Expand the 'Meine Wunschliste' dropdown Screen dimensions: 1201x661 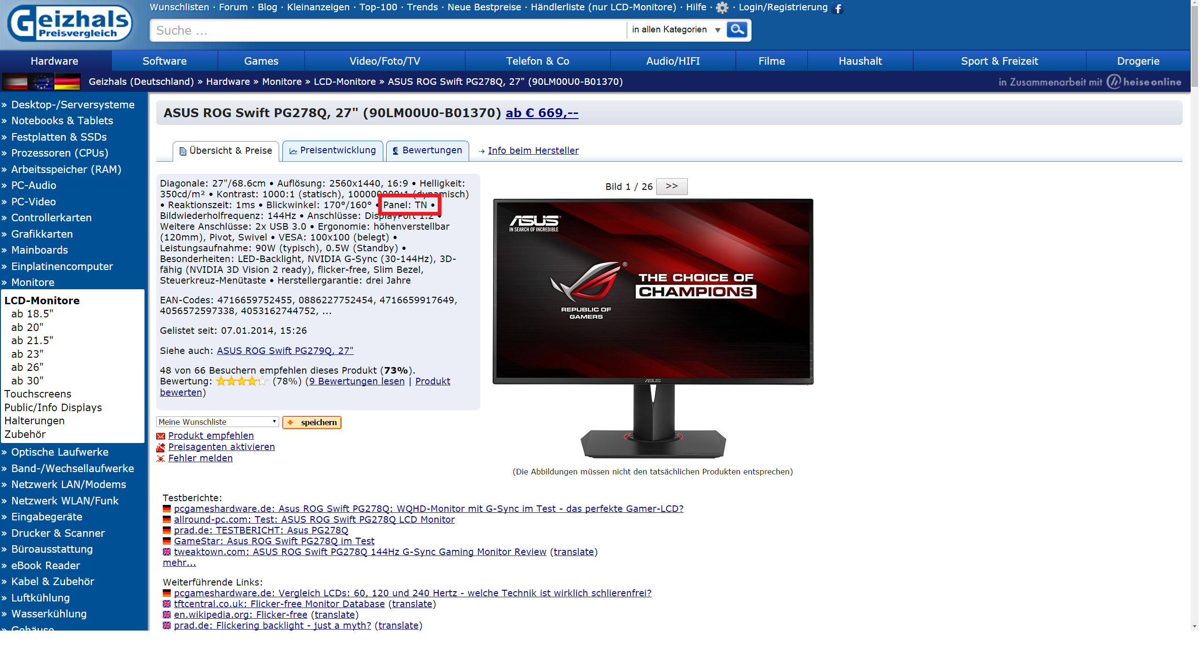217,422
